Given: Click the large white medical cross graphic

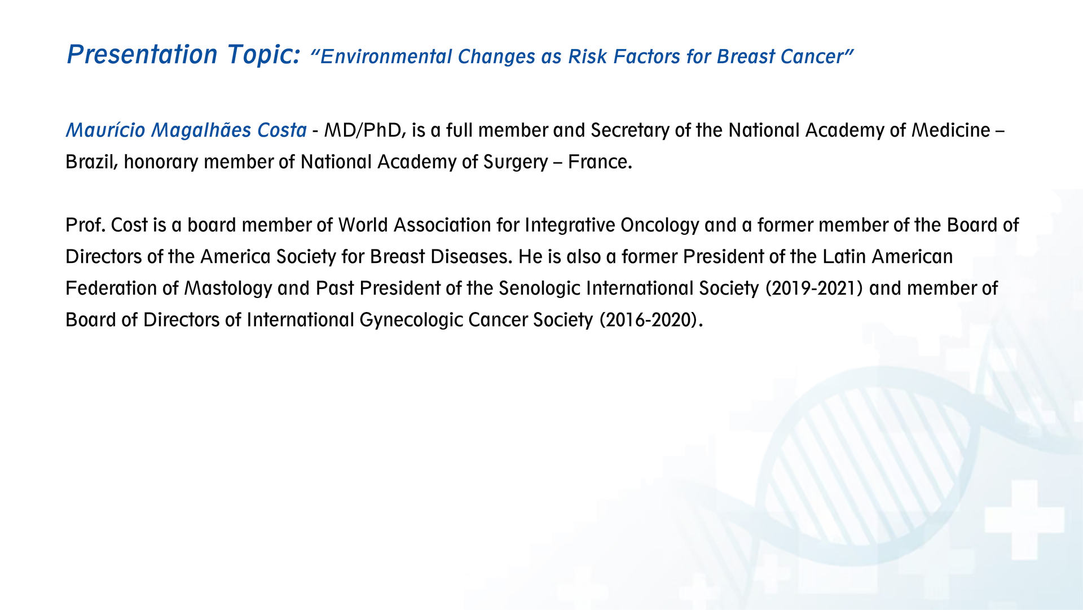Looking at the screenshot, I should click(x=1024, y=519).
